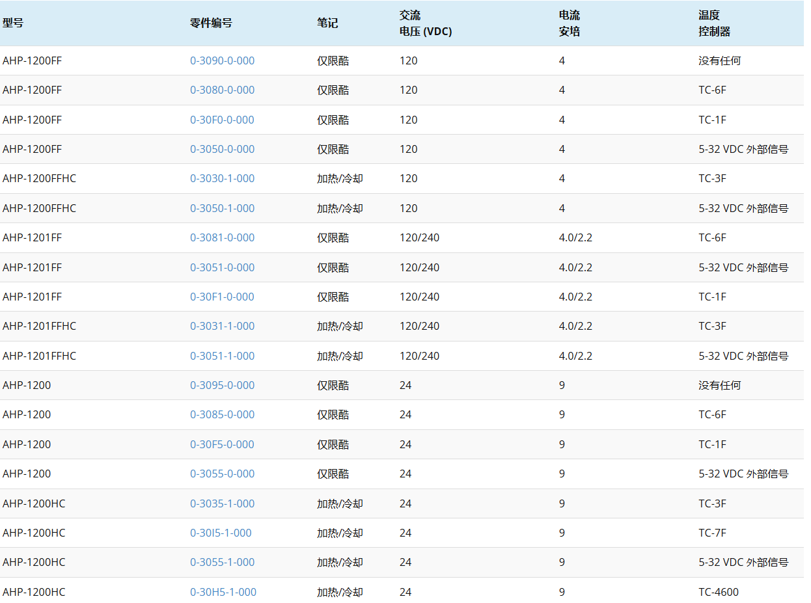Image resolution: width=811 pixels, height=603 pixels.
Task: Click TC-1F in row 0-30F5-0-000
Action: 713,444
